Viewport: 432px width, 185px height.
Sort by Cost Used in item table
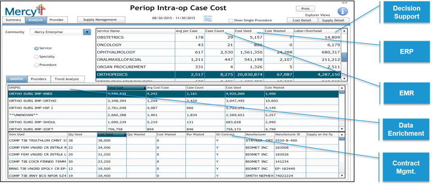point(111,134)
